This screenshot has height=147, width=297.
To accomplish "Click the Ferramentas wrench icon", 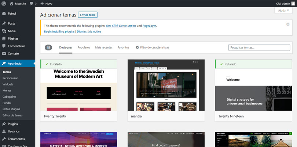I will (4, 139).
